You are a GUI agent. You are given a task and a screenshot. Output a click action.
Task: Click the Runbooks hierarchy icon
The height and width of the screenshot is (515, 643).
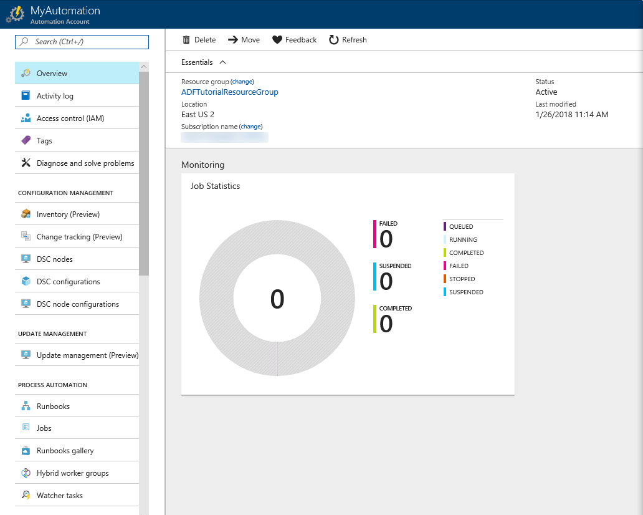(x=26, y=407)
